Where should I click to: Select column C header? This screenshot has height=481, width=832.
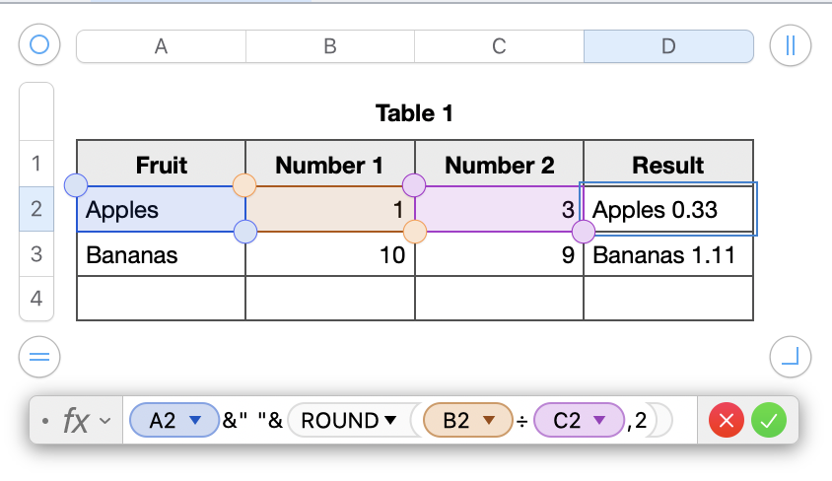pos(499,46)
